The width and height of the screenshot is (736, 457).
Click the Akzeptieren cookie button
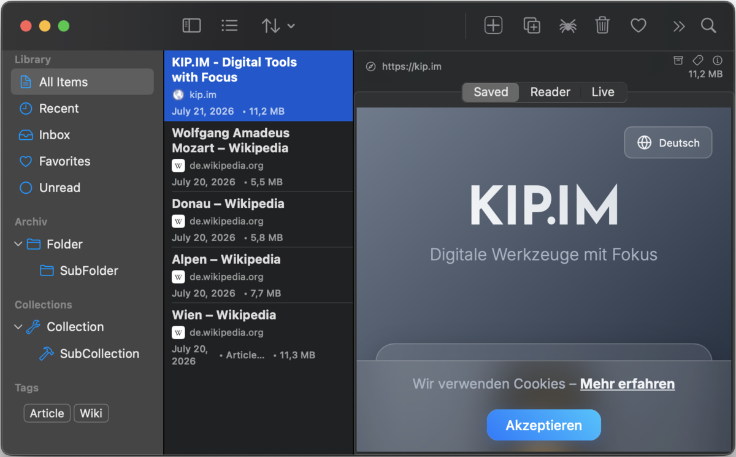544,425
